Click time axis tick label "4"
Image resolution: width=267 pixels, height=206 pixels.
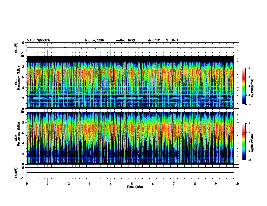tap(111, 184)
